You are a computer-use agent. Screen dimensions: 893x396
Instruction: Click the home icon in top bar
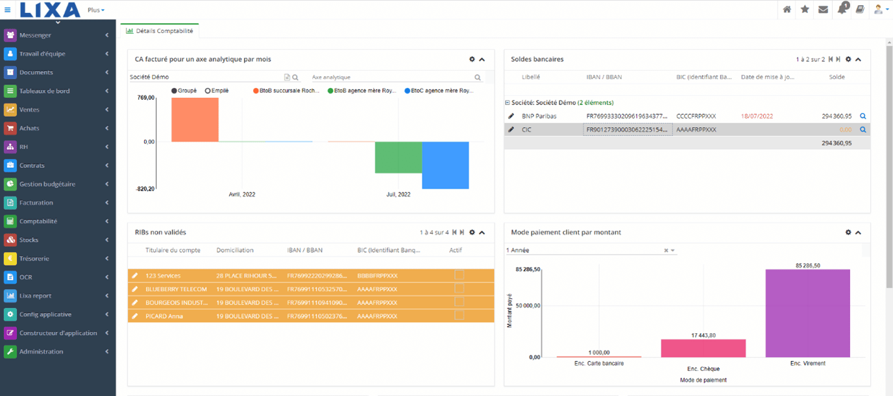(787, 10)
